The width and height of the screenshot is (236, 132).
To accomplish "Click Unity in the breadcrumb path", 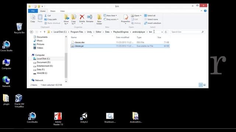I will click(x=89, y=32).
